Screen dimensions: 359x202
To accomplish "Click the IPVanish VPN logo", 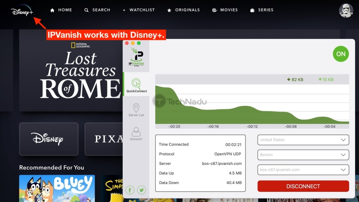I will pyautogui.click(x=136, y=57).
